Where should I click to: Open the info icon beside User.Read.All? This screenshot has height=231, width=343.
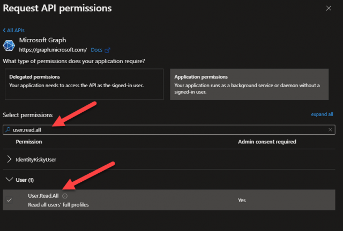coord(65,196)
